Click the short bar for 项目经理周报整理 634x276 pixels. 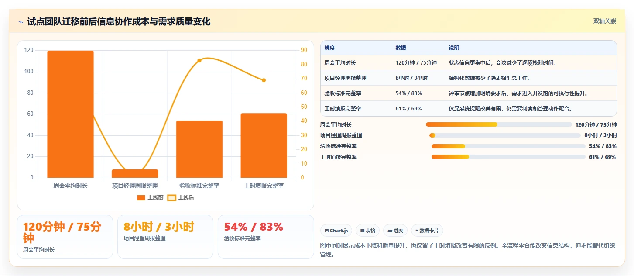[135, 173]
